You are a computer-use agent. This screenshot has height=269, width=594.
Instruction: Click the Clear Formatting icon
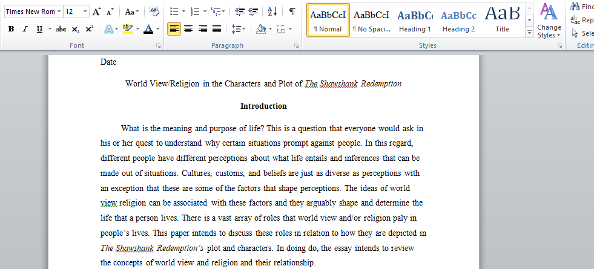pyautogui.click(x=154, y=11)
